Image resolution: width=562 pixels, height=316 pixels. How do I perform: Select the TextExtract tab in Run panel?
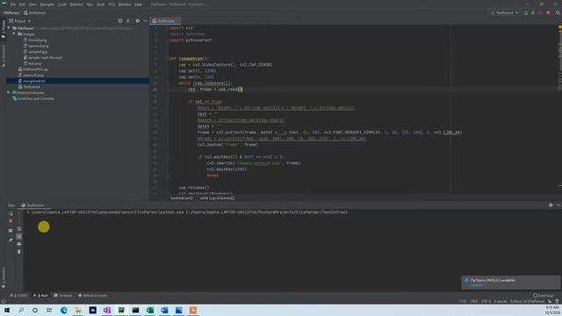coord(34,205)
